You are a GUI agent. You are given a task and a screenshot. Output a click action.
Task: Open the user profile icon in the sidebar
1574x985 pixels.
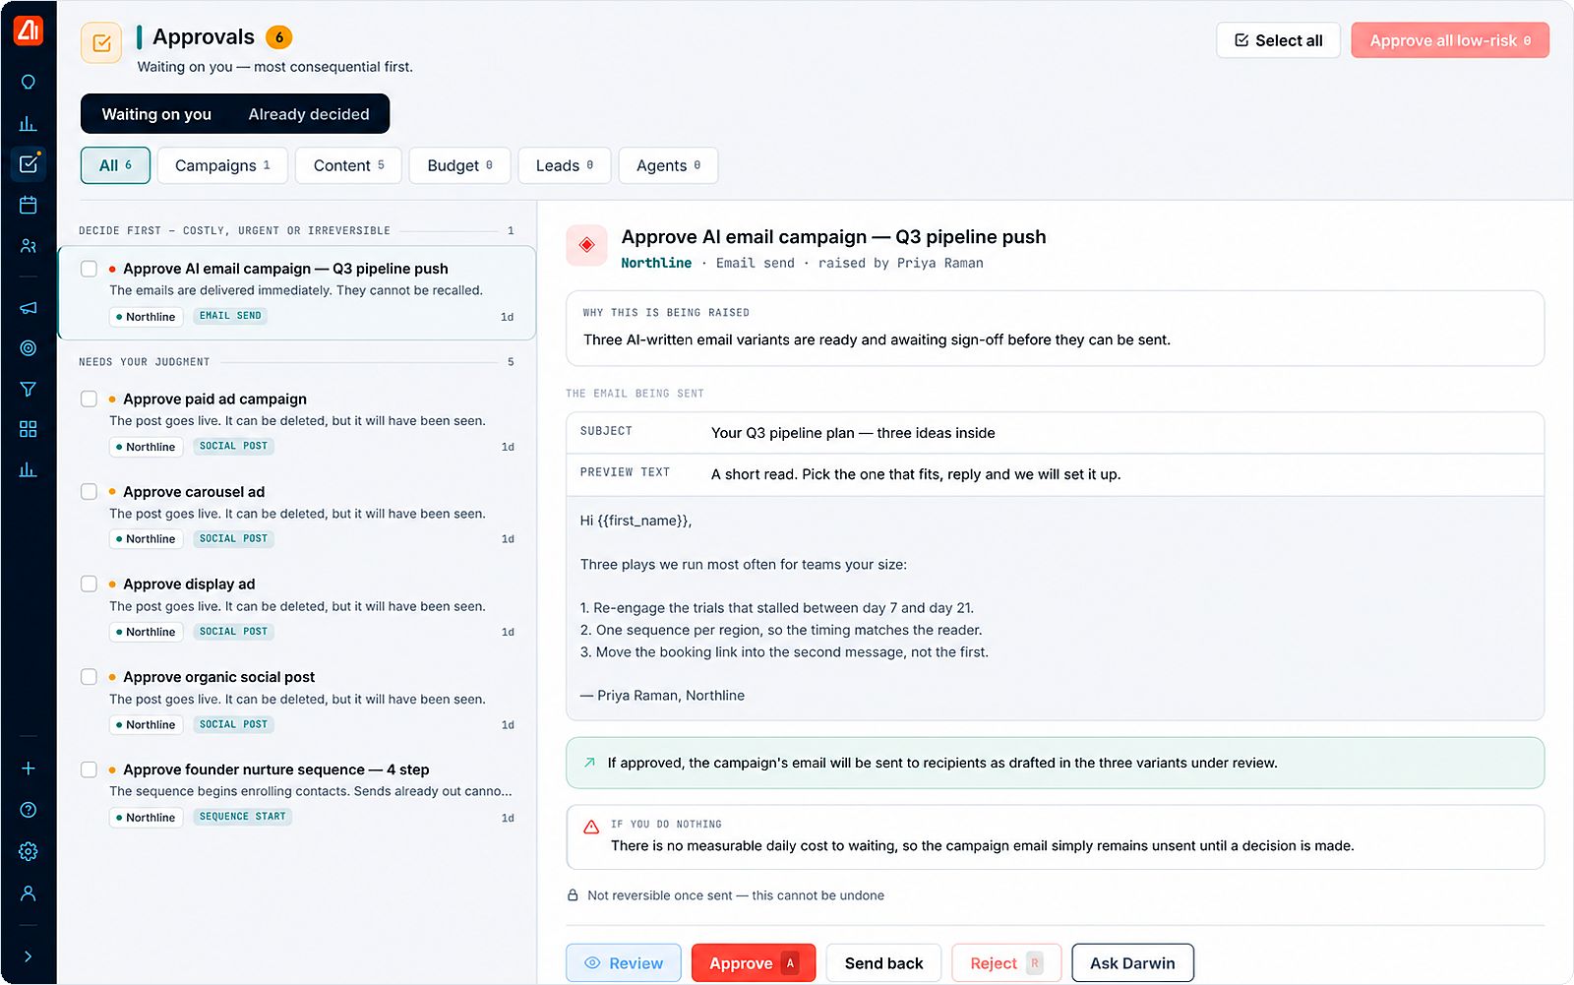pos(29,893)
